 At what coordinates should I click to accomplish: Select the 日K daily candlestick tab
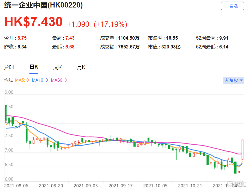[34, 67]
